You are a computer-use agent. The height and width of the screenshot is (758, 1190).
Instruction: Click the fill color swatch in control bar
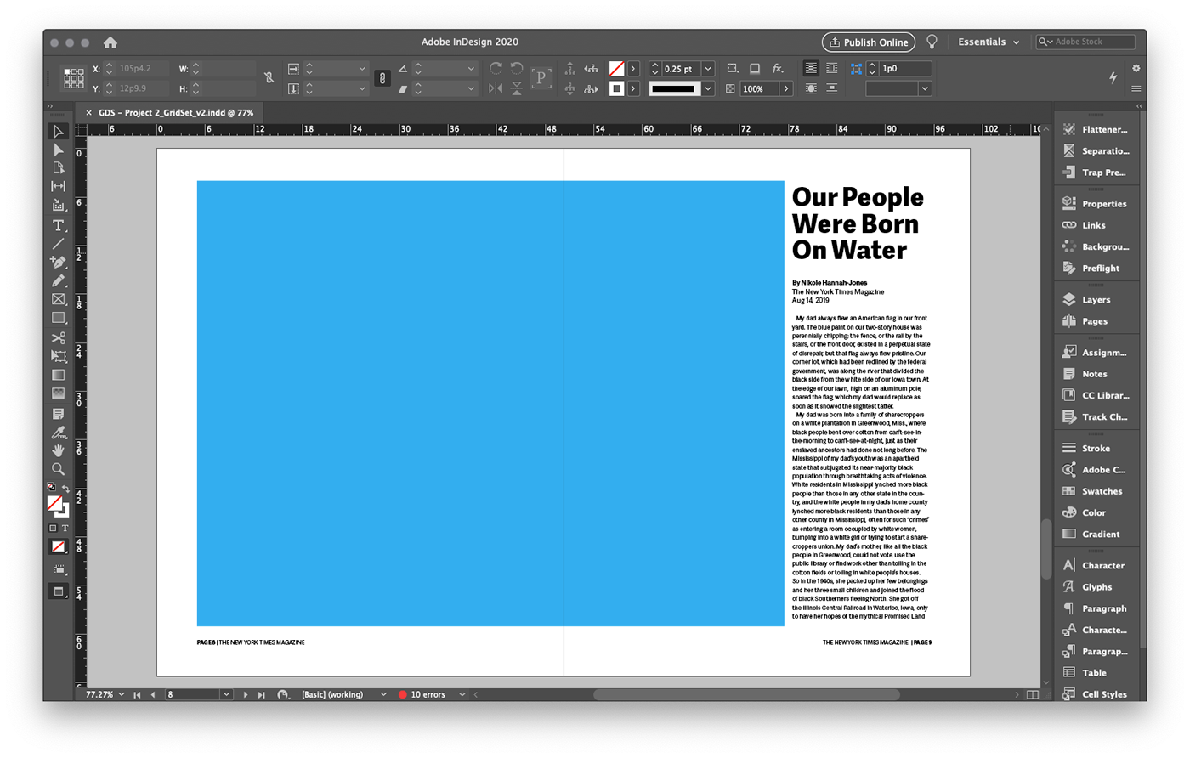[617, 68]
